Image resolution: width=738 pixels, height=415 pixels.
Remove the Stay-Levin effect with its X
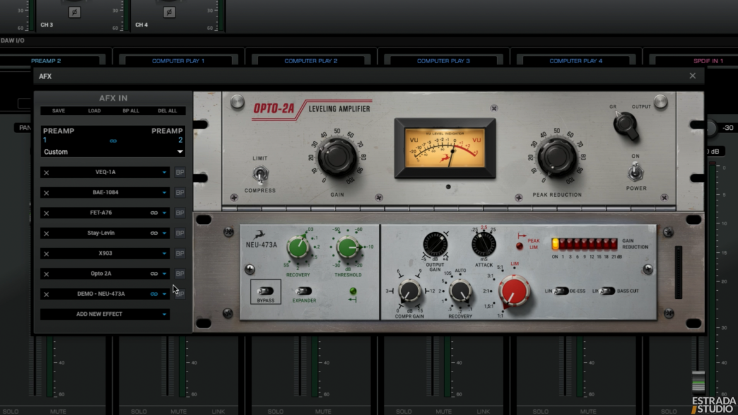46,233
